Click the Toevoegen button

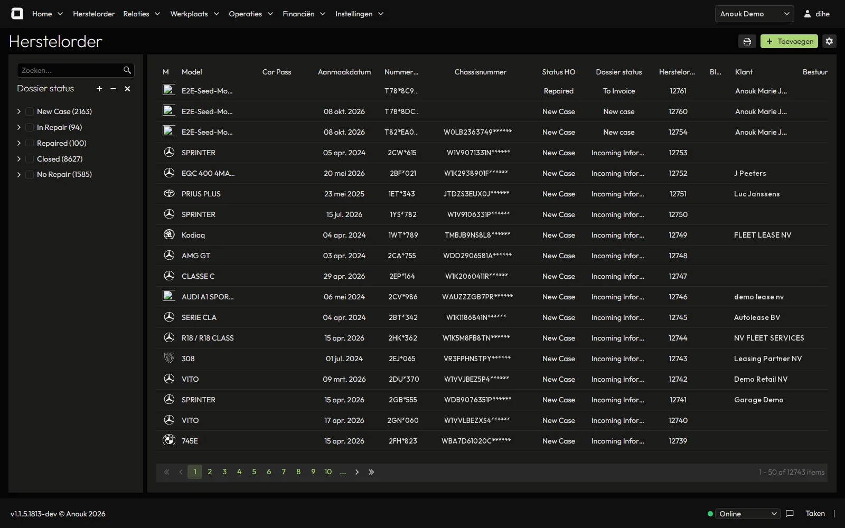point(789,41)
